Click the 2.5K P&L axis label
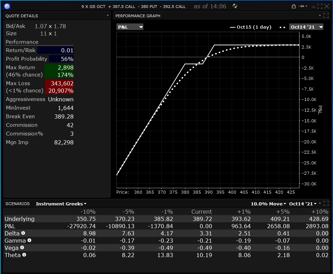 point(306,47)
